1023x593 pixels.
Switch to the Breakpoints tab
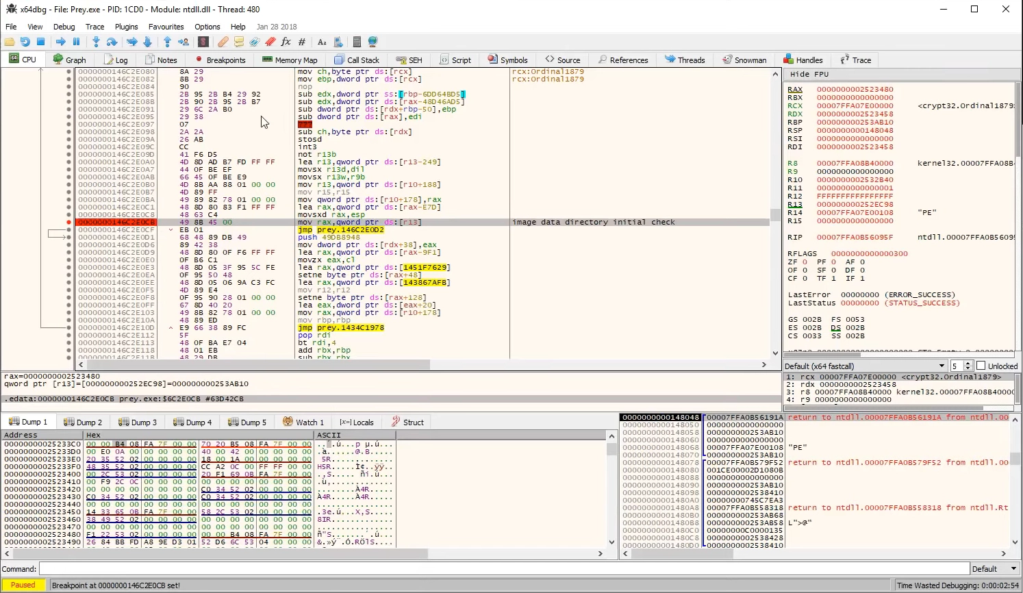tap(220, 60)
